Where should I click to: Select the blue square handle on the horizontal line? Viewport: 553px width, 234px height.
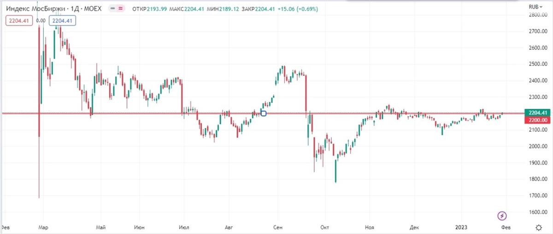tap(264, 113)
